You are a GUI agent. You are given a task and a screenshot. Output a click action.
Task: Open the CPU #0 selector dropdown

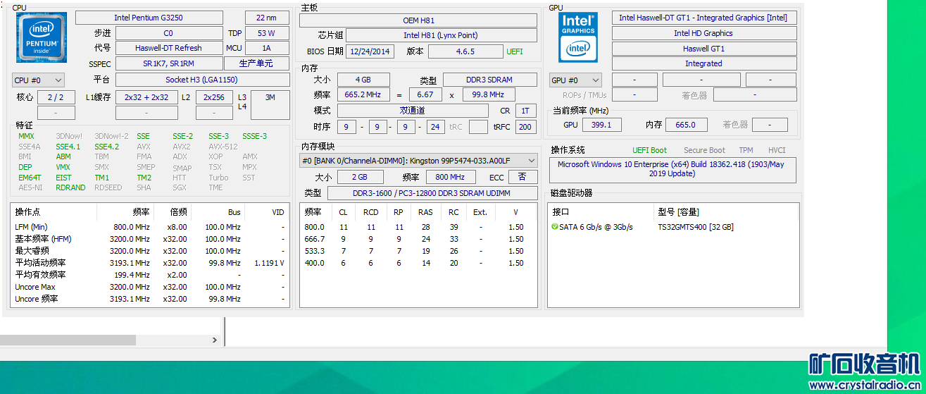(38, 80)
